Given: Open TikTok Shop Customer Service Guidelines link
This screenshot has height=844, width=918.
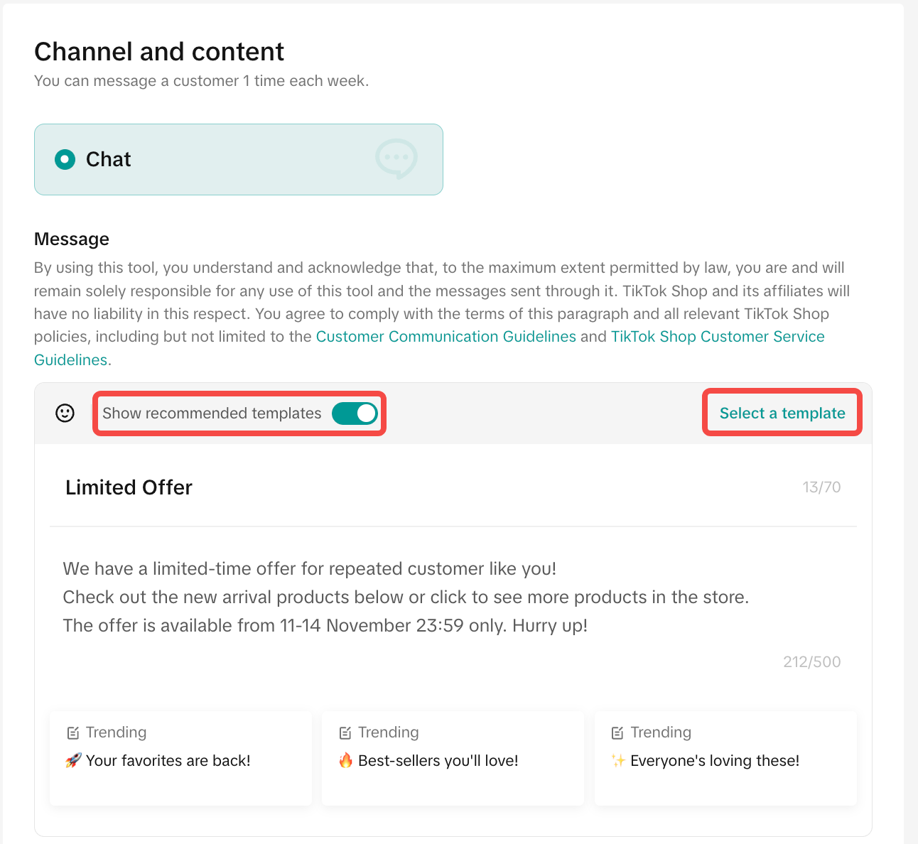Looking at the screenshot, I should (717, 336).
